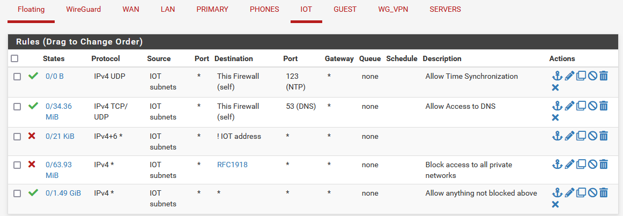Delete the Allow Access to DNS rule
This screenshot has width=623, height=216.
(604, 106)
